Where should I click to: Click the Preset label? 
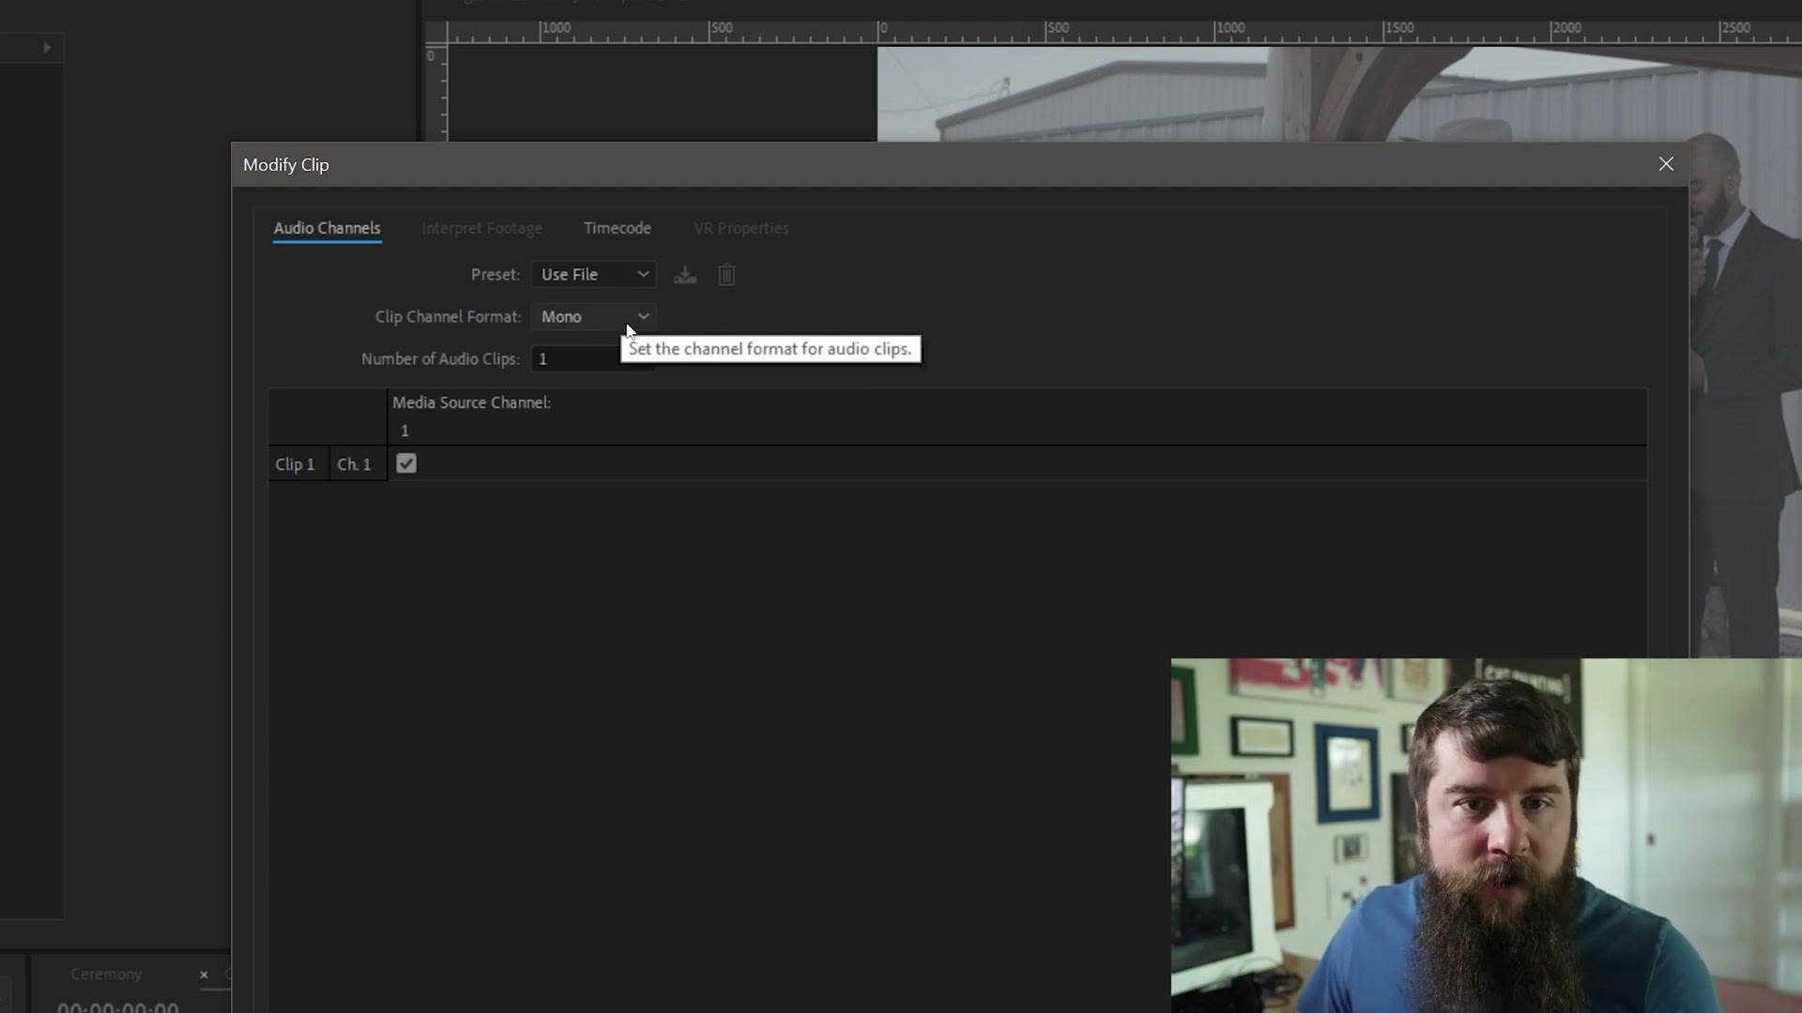click(495, 275)
